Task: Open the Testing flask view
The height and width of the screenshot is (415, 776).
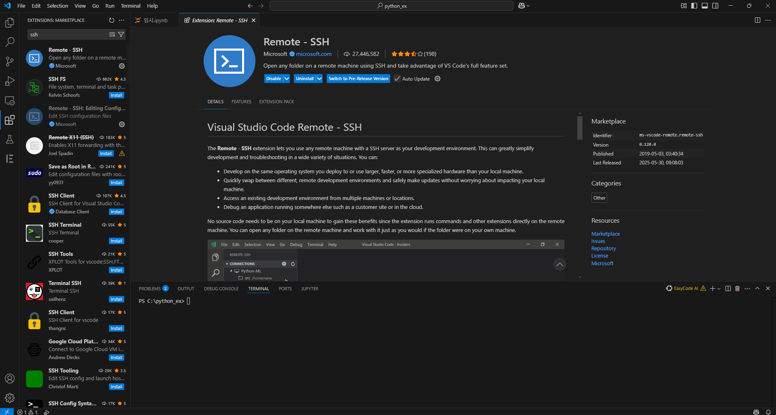Action: [x=10, y=139]
